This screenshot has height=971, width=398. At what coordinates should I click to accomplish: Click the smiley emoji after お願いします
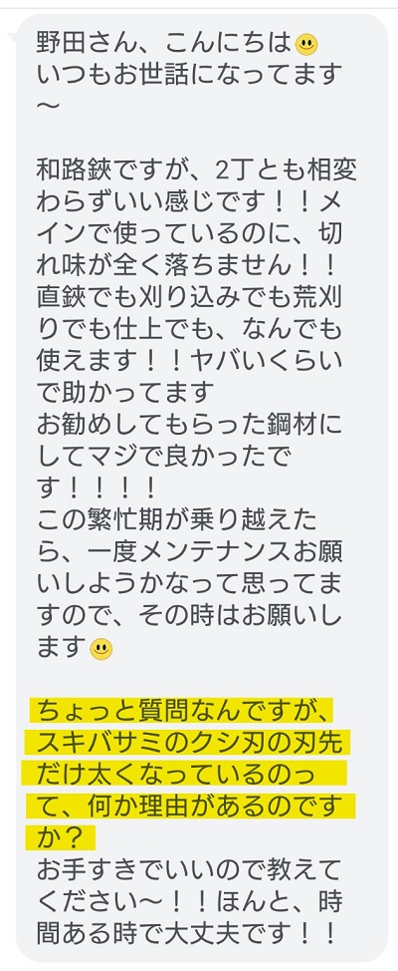(101, 650)
